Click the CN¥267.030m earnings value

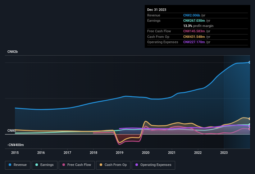pos(194,21)
